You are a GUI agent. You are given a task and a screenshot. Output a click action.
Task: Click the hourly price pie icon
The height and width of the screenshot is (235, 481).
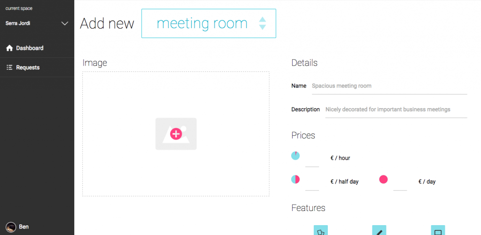(x=295, y=156)
